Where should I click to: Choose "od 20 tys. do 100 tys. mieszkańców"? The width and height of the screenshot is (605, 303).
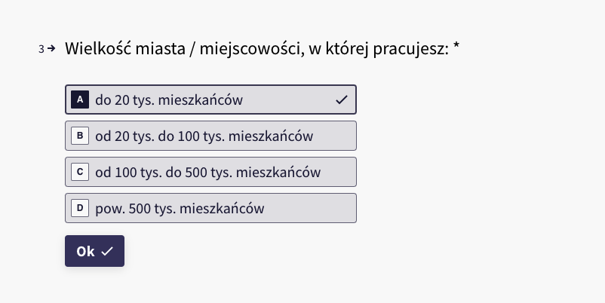(x=210, y=136)
